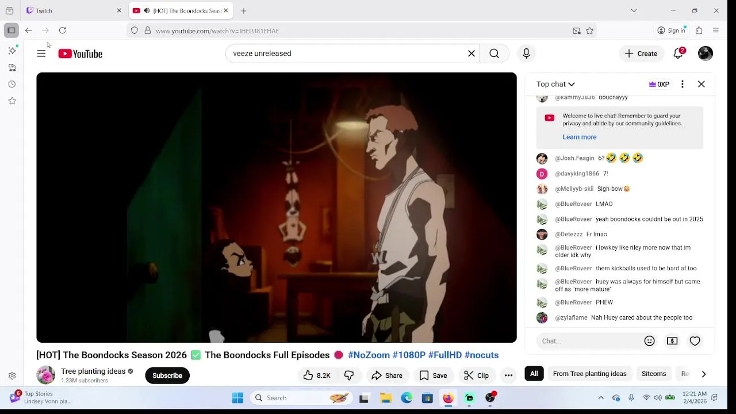
Task: Save the video to a playlist
Action: pyautogui.click(x=434, y=375)
